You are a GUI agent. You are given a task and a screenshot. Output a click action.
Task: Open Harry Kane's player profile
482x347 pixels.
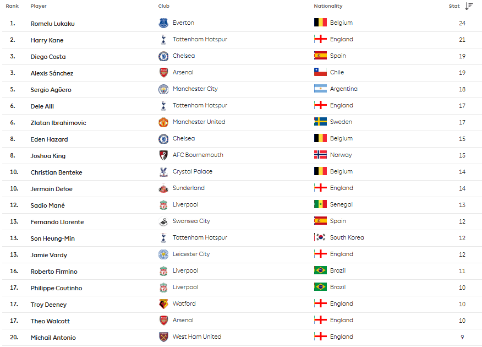click(x=47, y=40)
